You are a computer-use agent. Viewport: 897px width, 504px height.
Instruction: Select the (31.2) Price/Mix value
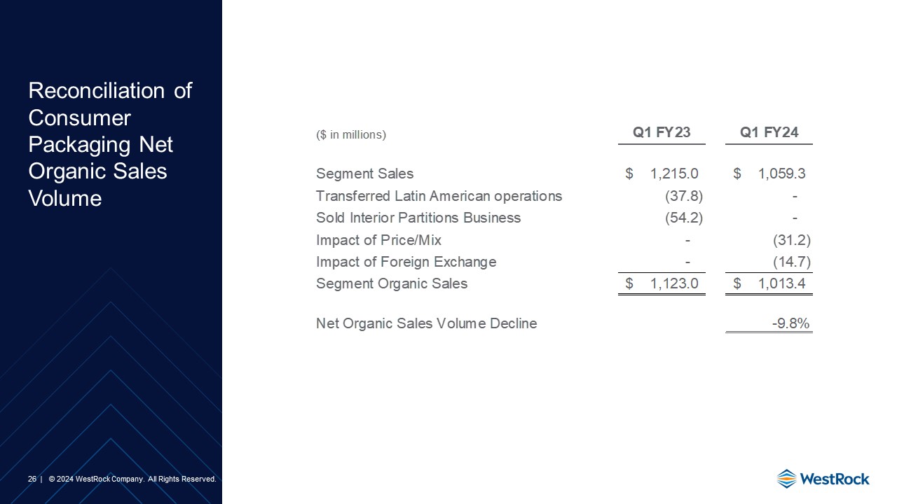791,240
